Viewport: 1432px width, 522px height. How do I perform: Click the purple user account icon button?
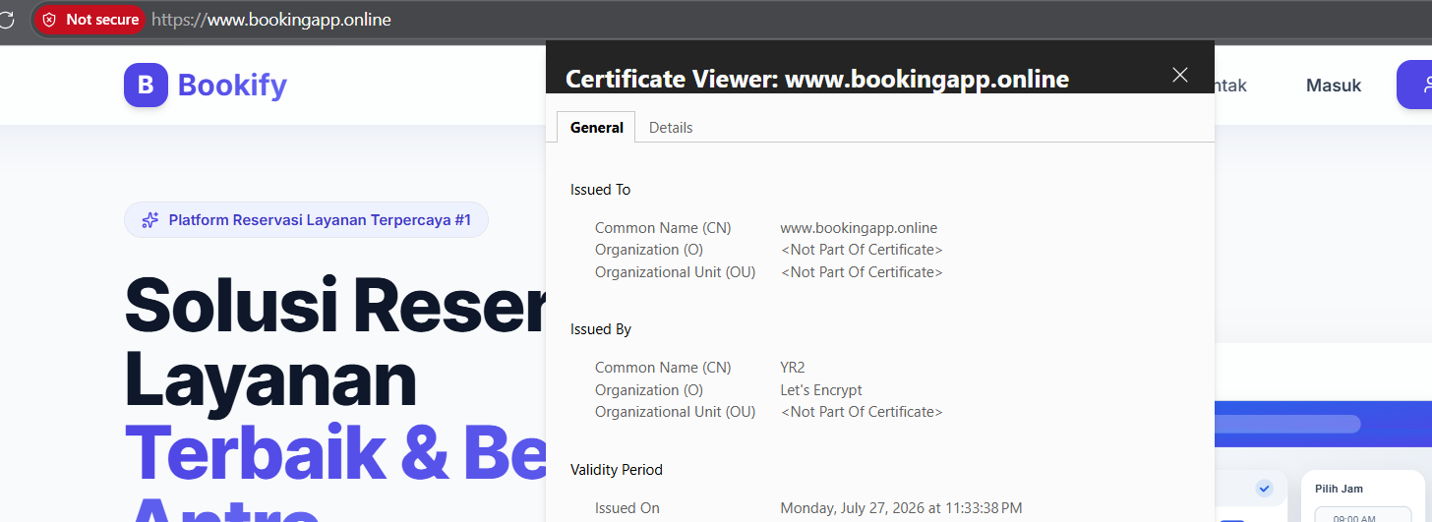click(1415, 86)
